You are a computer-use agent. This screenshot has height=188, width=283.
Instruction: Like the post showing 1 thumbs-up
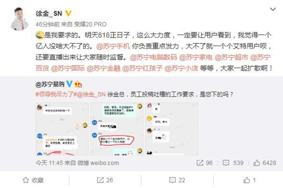pos(249,180)
